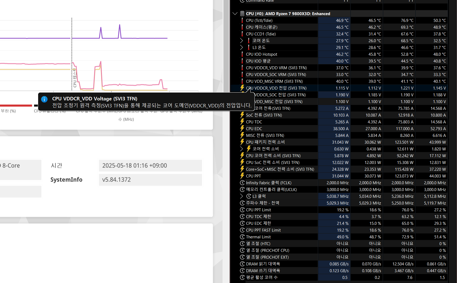Image resolution: width=457 pixels, height=283 pixels.
Task: Click the 시간 date-time value field
Action: [x=150, y=165]
